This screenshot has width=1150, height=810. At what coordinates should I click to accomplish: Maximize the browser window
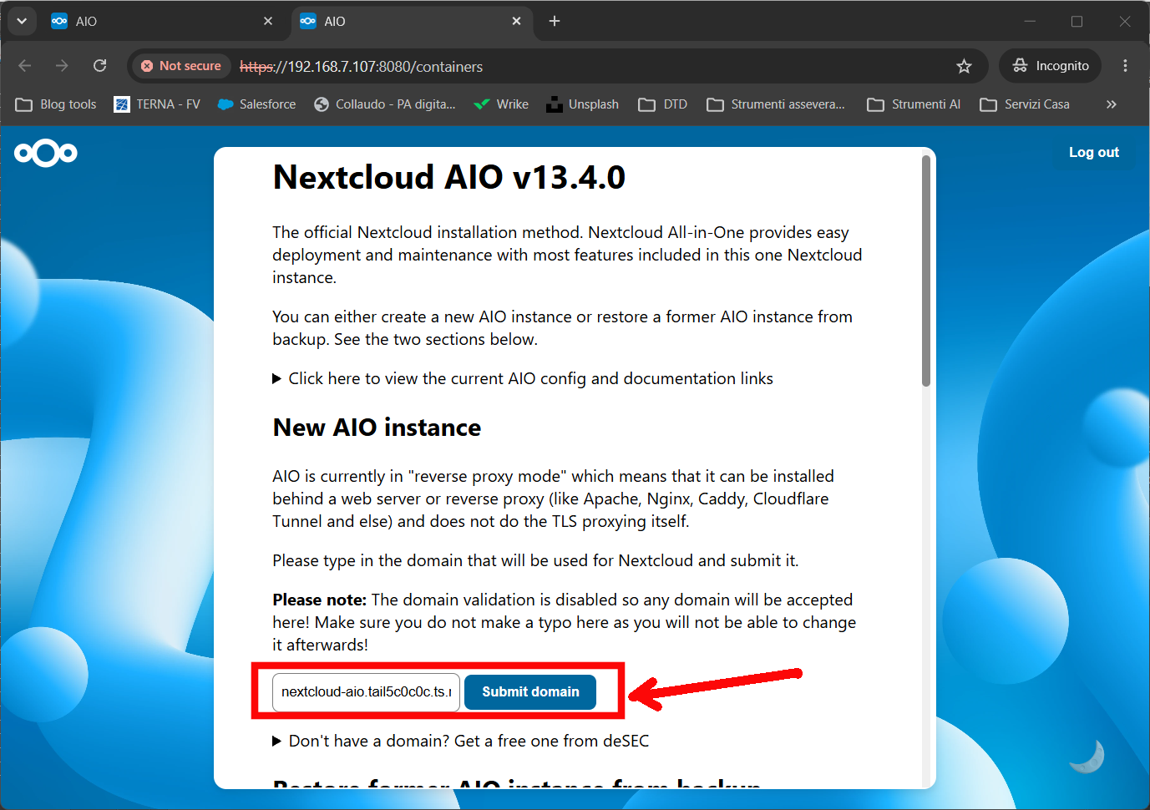(x=1077, y=22)
